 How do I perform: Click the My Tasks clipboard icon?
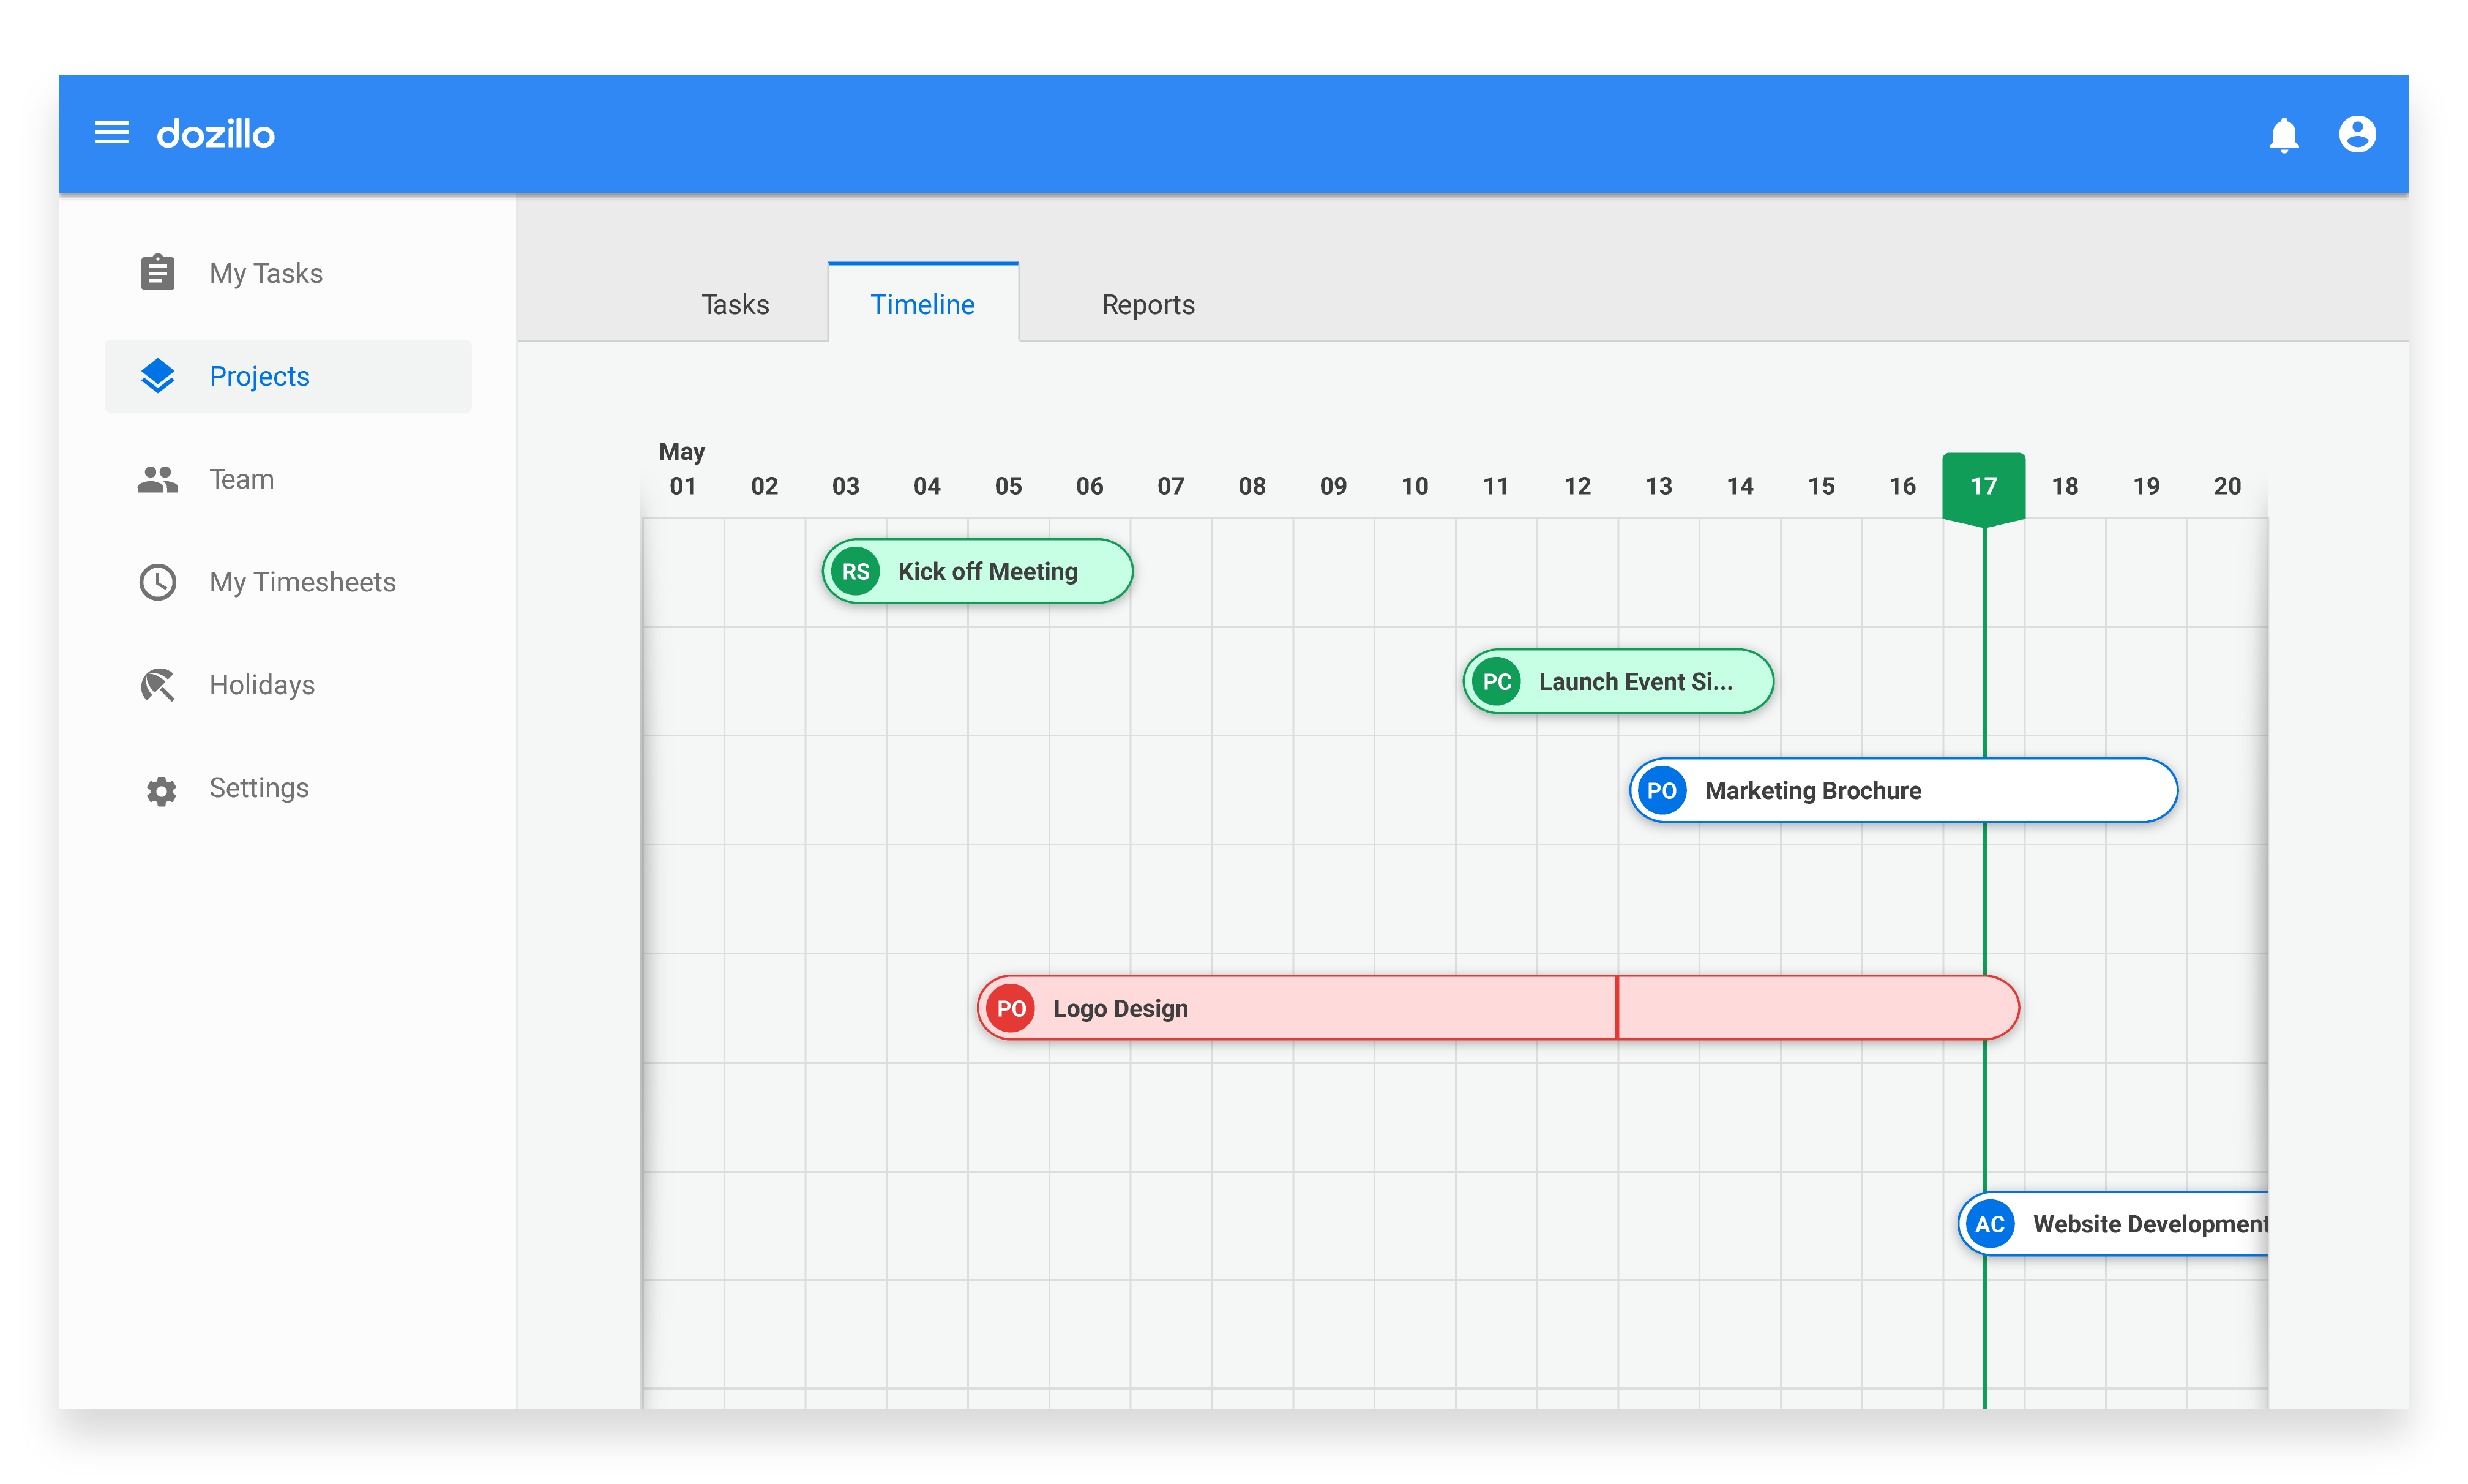pyautogui.click(x=158, y=273)
